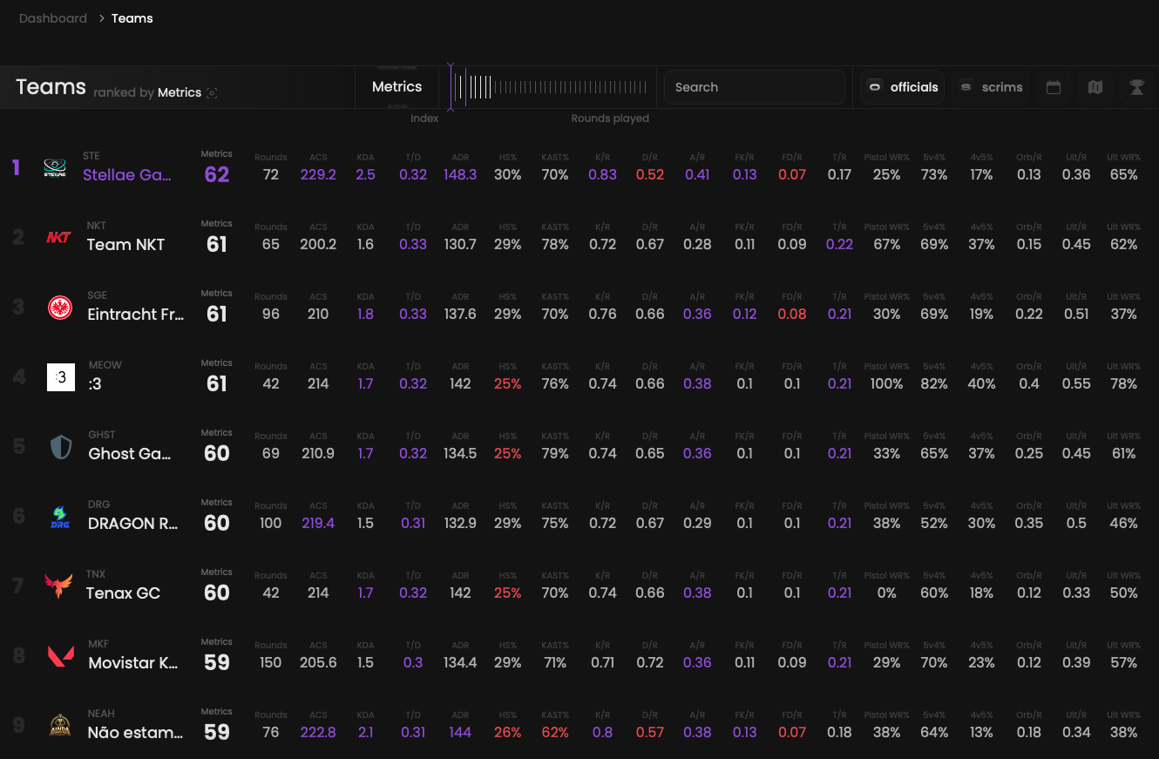Open Não estamos team name
1159x759 pixels.
tap(136, 733)
